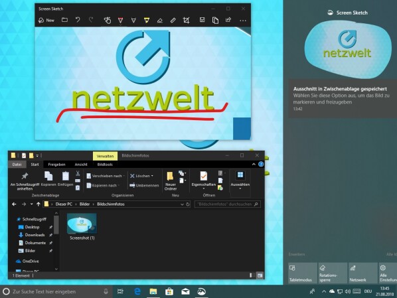Image resolution: width=397 pixels, height=298 pixels.
Task: Open Screen Sketch more options menu
Action: tap(243, 21)
